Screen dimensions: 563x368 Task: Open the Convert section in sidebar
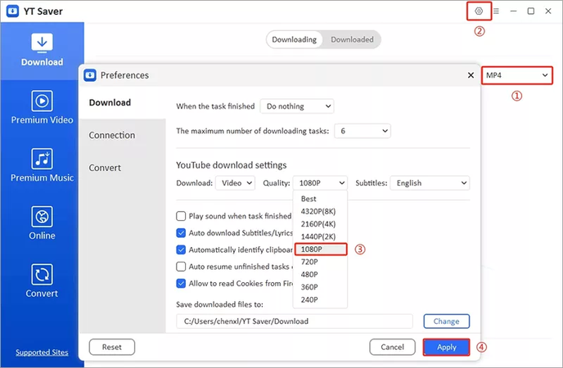[x=42, y=280]
